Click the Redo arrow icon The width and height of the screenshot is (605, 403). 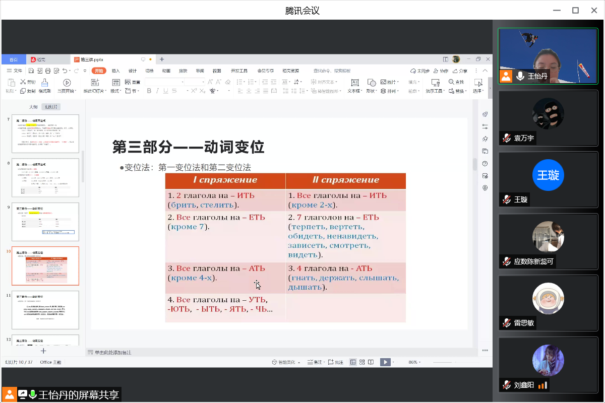77,71
